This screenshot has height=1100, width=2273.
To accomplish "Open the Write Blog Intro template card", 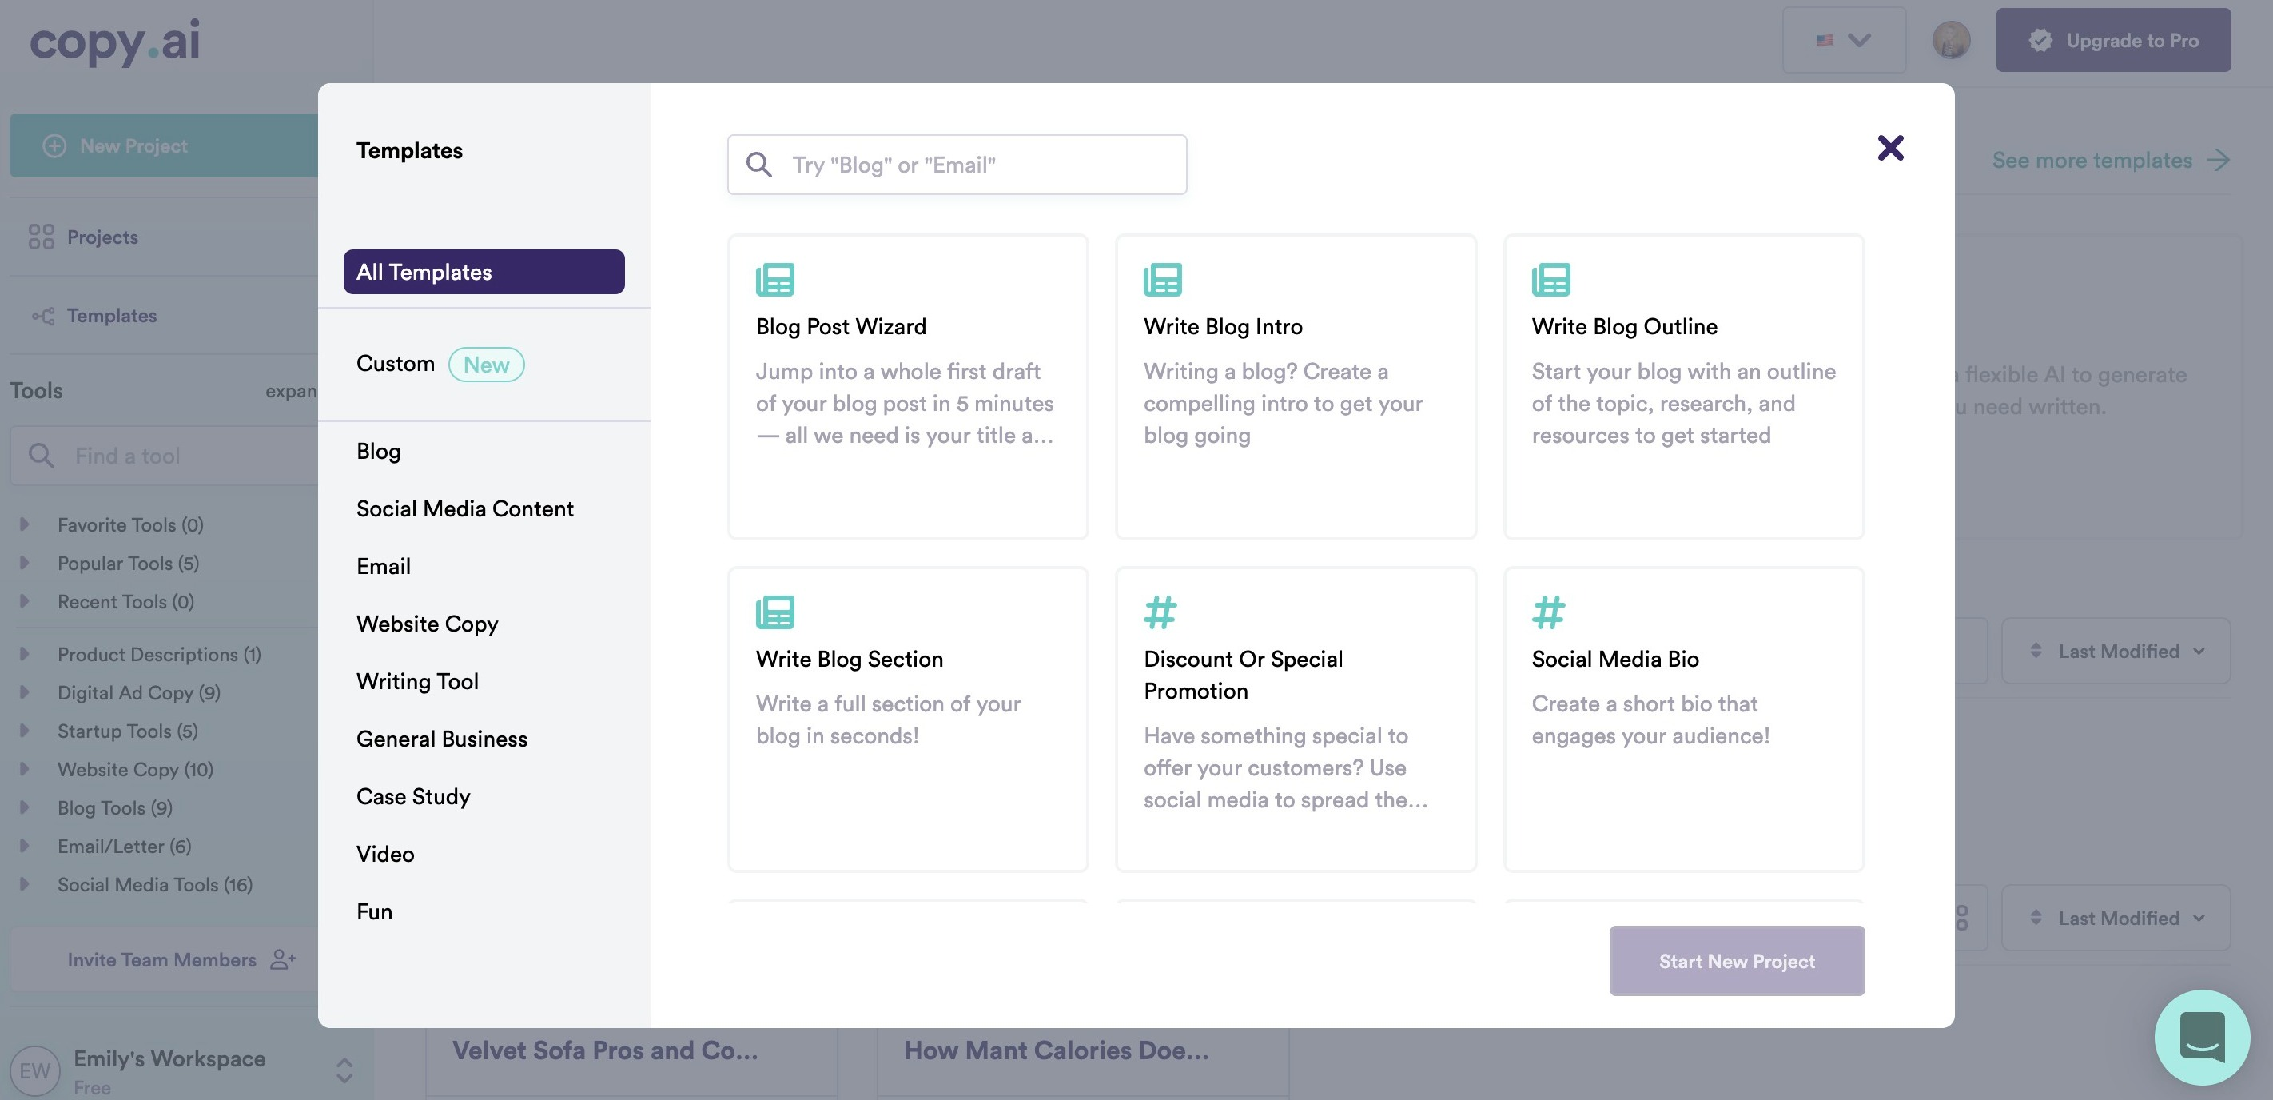I will click(1296, 387).
